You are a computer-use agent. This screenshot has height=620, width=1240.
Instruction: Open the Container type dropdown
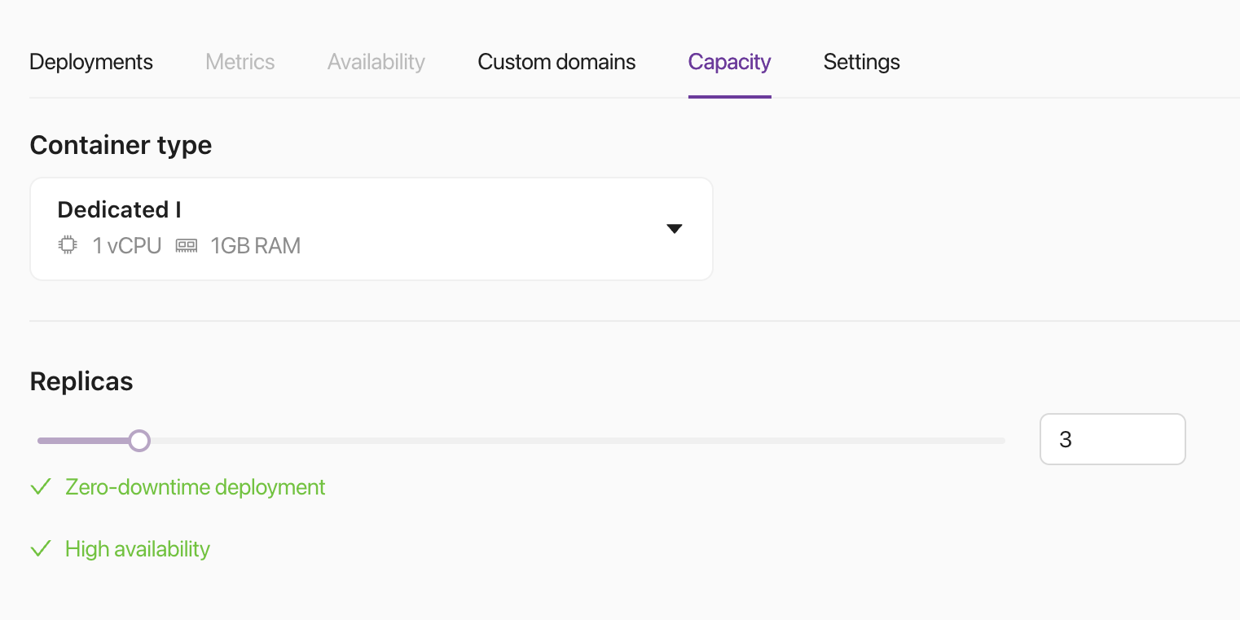371,228
